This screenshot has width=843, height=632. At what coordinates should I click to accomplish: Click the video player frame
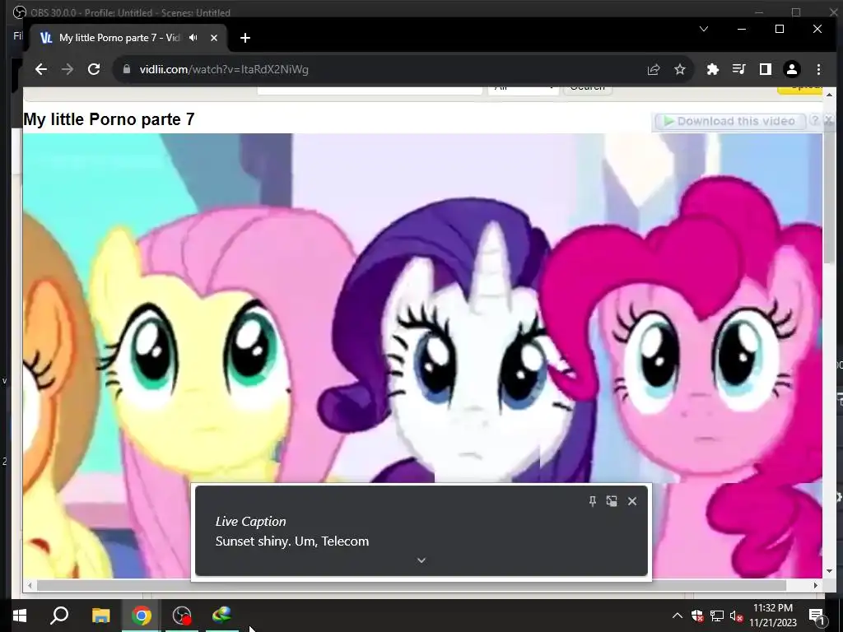click(x=422, y=306)
